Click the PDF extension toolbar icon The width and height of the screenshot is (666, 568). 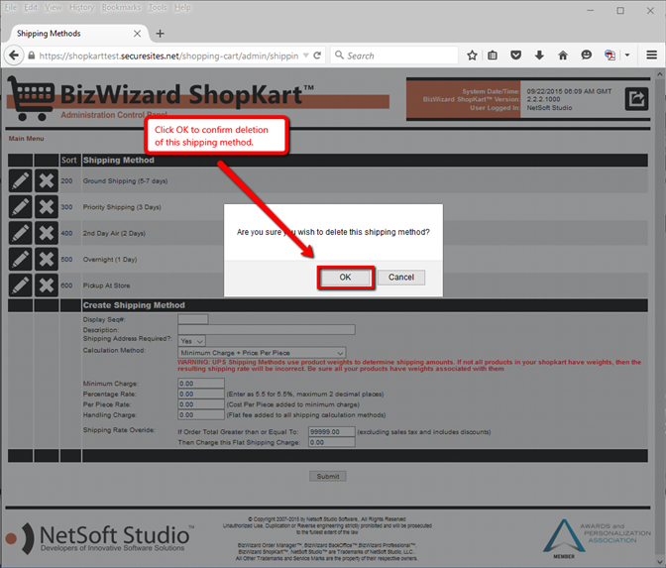point(610,56)
